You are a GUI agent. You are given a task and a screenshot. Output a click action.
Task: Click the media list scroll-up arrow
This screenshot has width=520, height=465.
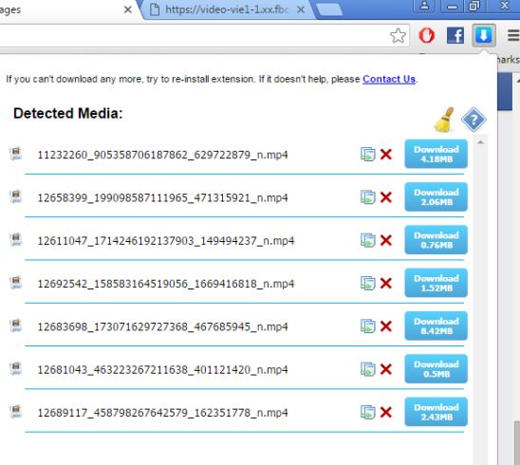pyautogui.click(x=480, y=142)
